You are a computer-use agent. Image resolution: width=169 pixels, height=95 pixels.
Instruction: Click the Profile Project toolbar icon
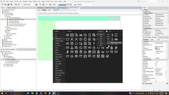point(54,4)
